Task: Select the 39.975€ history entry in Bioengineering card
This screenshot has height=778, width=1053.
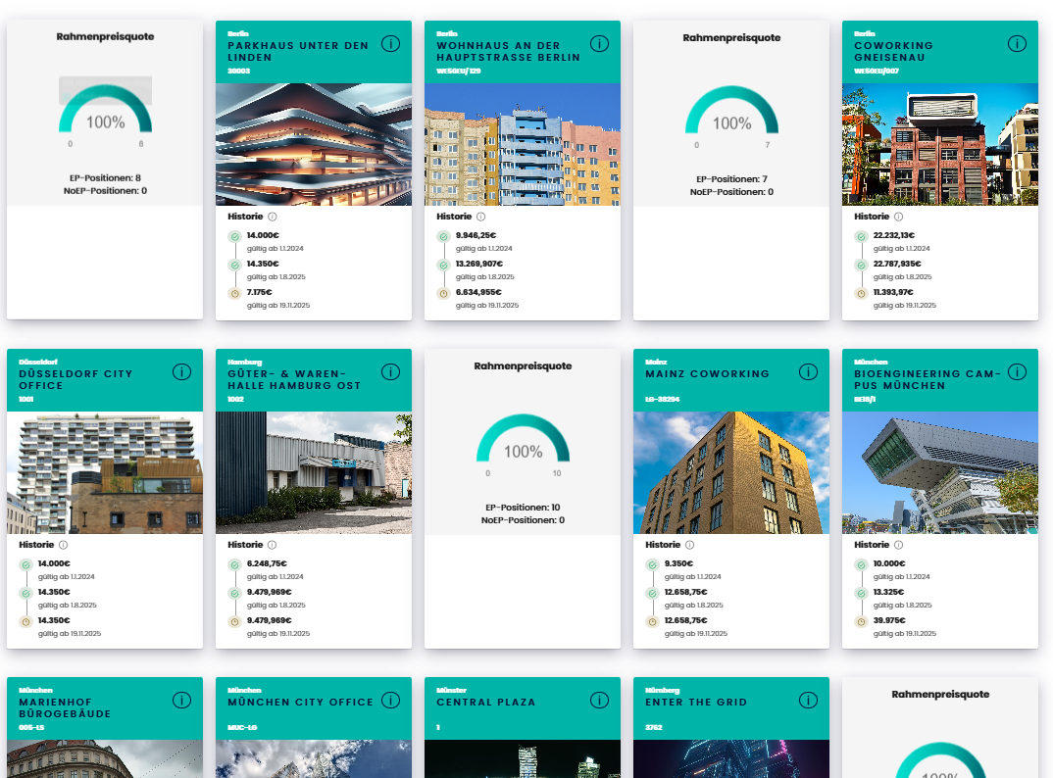Action: 890,620
